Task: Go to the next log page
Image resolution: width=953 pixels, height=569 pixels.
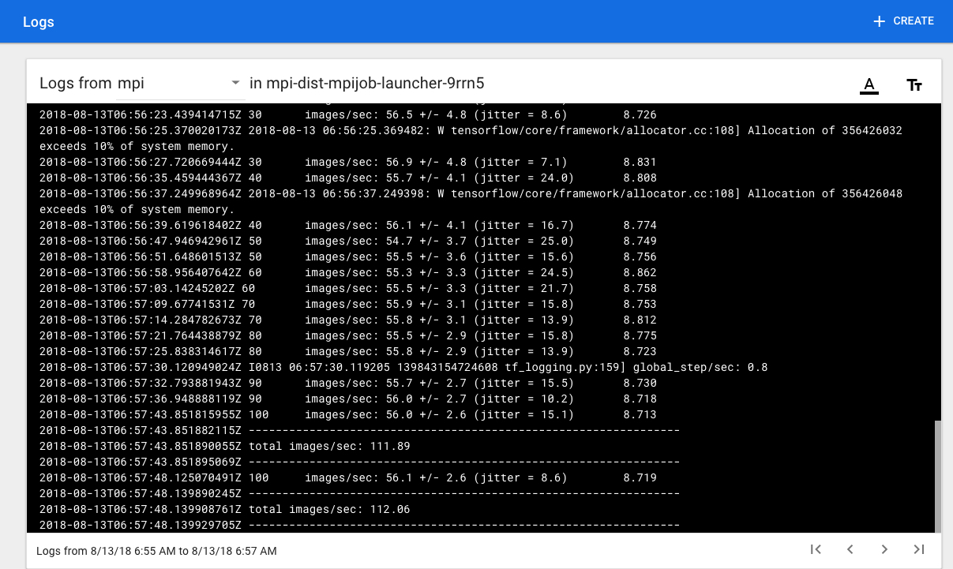Action: [884, 549]
